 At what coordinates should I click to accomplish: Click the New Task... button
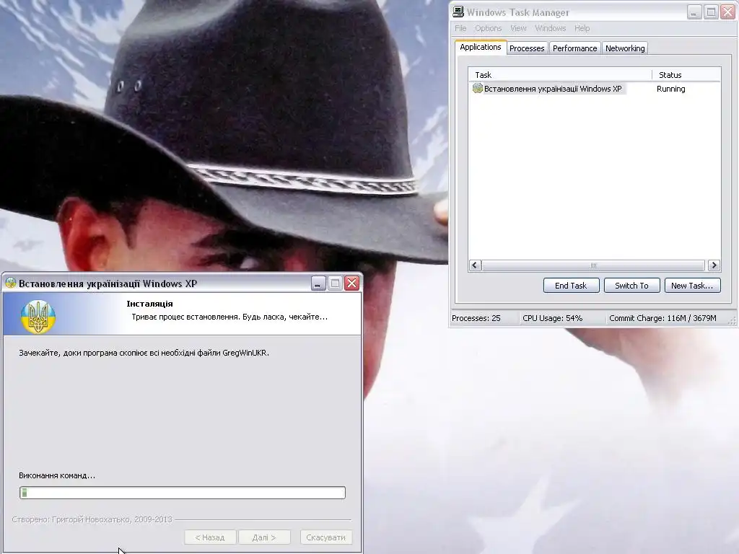pyautogui.click(x=692, y=286)
